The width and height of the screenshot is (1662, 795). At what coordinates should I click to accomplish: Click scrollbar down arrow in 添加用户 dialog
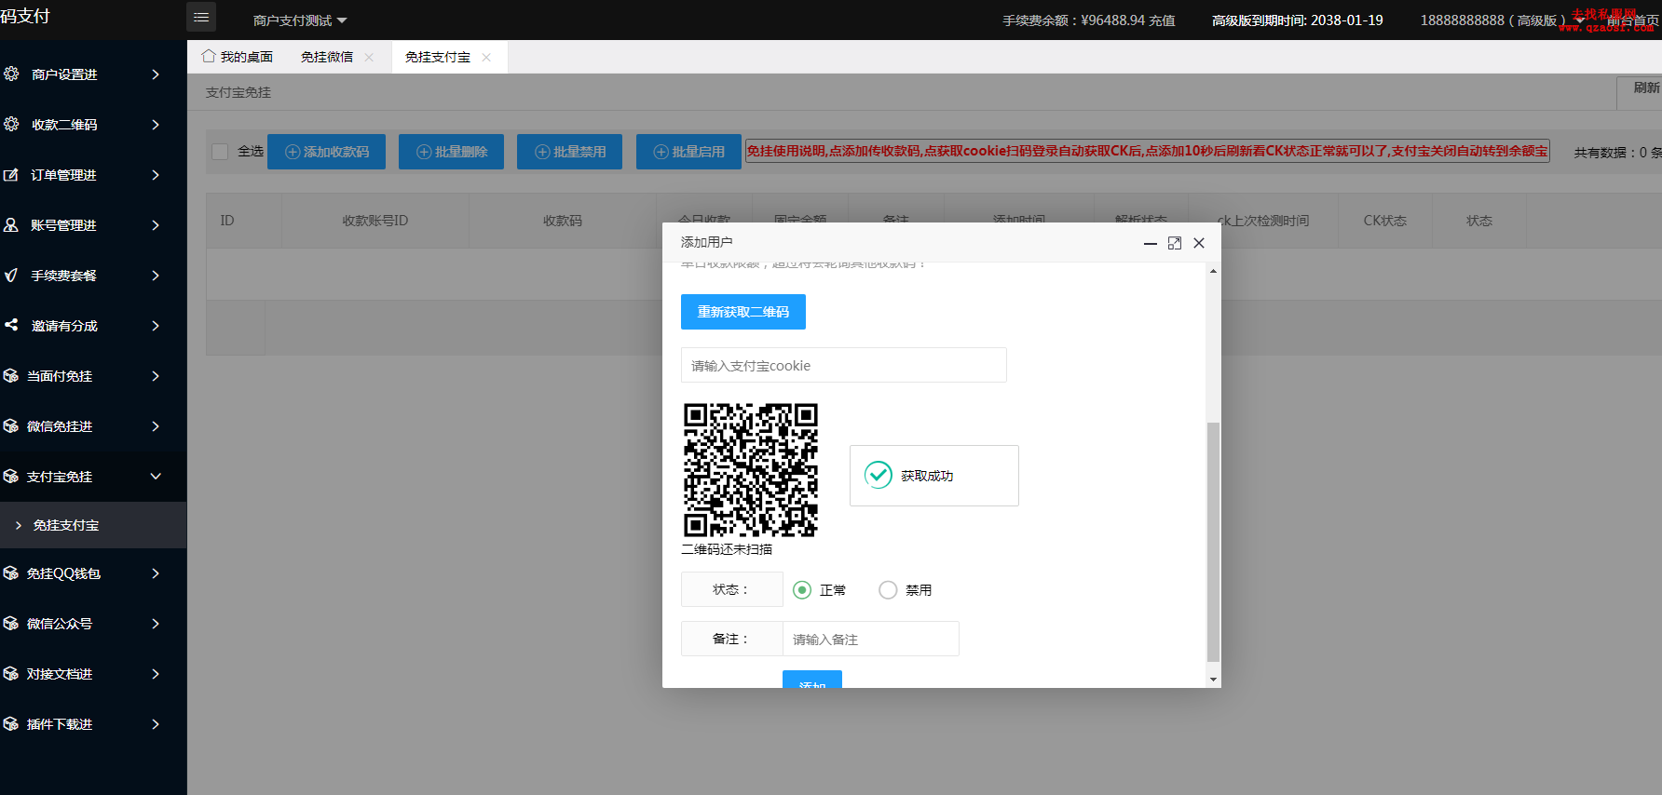pos(1213,680)
